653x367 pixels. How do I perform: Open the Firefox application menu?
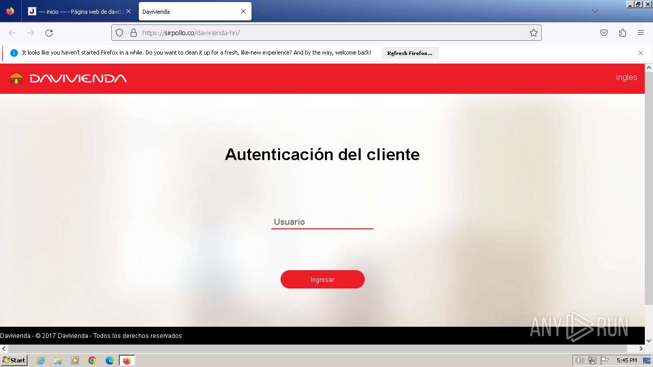(x=641, y=33)
